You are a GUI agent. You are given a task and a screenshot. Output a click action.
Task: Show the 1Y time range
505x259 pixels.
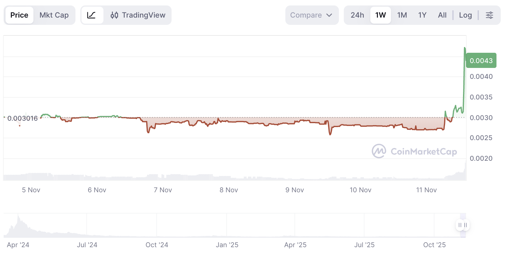[x=422, y=15]
